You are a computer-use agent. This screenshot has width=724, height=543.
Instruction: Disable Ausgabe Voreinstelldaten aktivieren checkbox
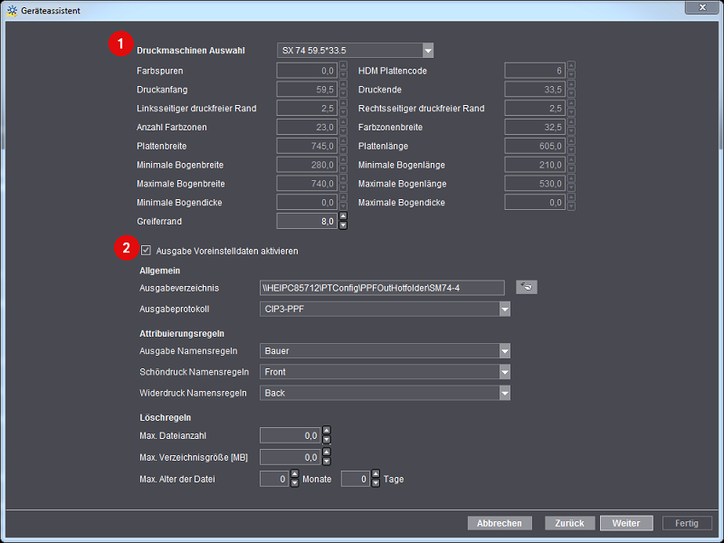click(x=146, y=251)
